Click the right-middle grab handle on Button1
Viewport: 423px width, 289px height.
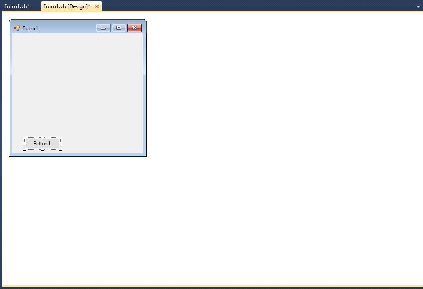pos(60,143)
